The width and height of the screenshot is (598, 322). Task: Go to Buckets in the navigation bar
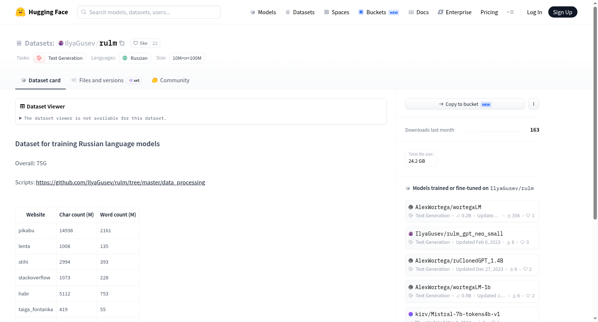tap(379, 12)
